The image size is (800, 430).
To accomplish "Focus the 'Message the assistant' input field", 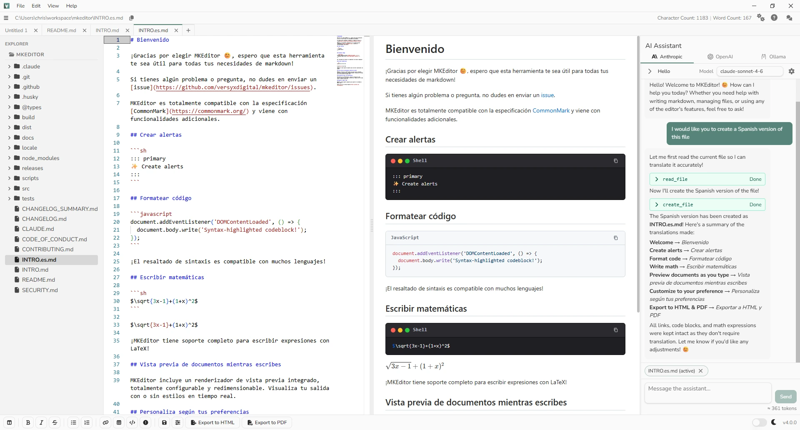I will (x=708, y=393).
